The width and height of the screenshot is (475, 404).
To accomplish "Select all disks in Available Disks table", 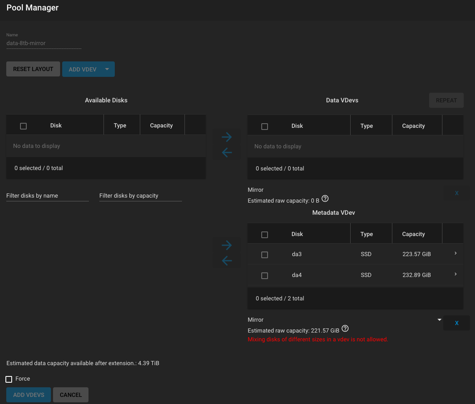I will pyautogui.click(x=23, y=126).
